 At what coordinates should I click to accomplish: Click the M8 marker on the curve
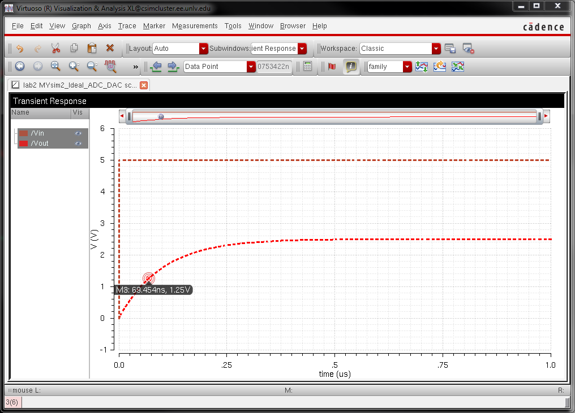pyautogui.click(x=148, y=278)
